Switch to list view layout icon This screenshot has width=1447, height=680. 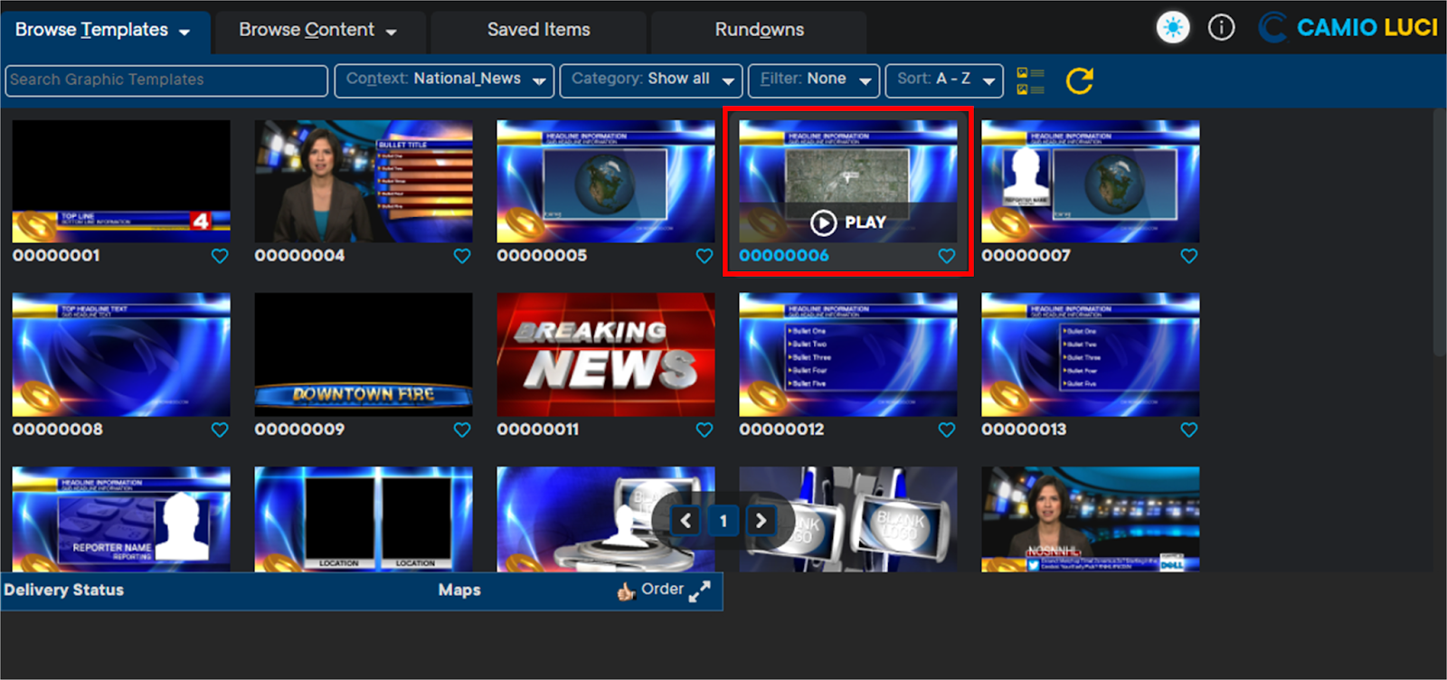(x=1030, y=81)
